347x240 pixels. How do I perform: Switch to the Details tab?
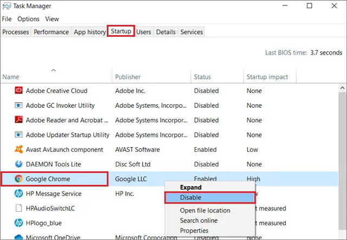[x=166, y=32]
